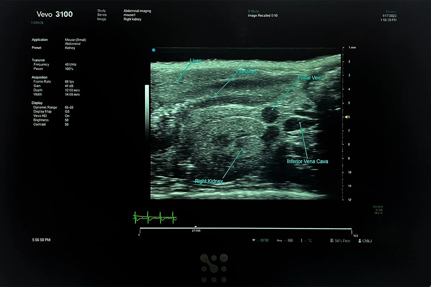Select the Portal Vein annotation label
This screenshot has height=287, width=431.
pos(310,78)
